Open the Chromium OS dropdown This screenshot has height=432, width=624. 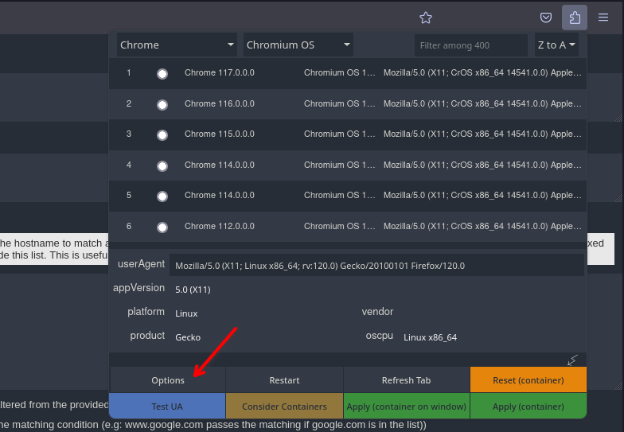point(298,45)
